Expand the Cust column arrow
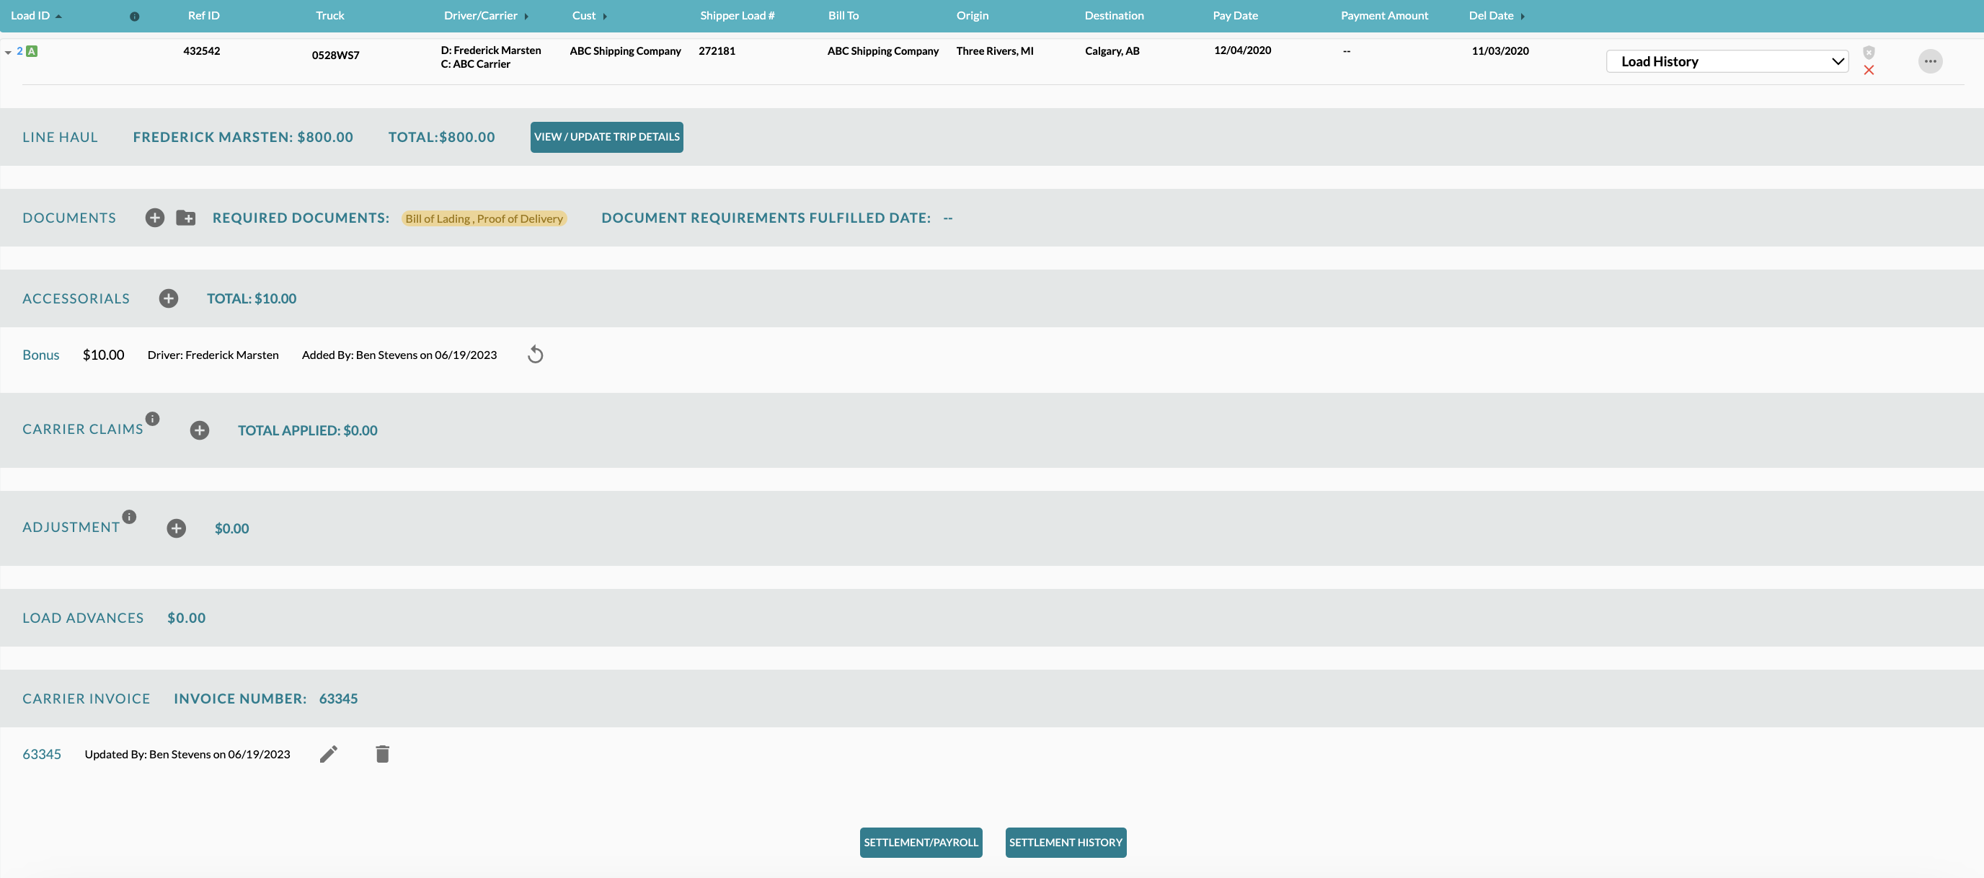The height and width of the screenshot is (878, 1984). coord(606,16)
